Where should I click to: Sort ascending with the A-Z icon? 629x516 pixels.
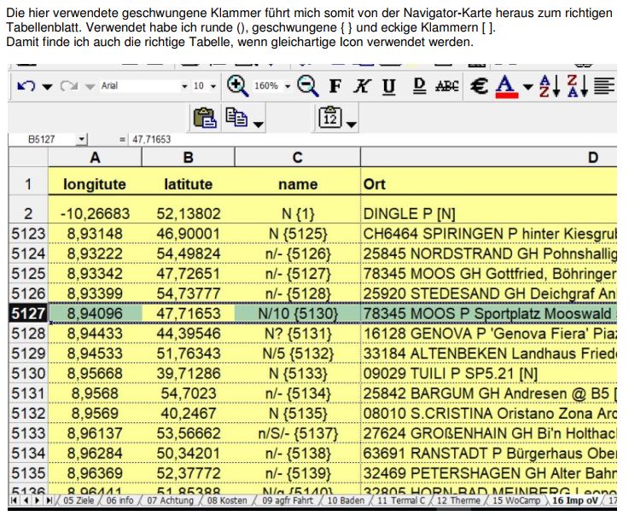tap(548, 86)
